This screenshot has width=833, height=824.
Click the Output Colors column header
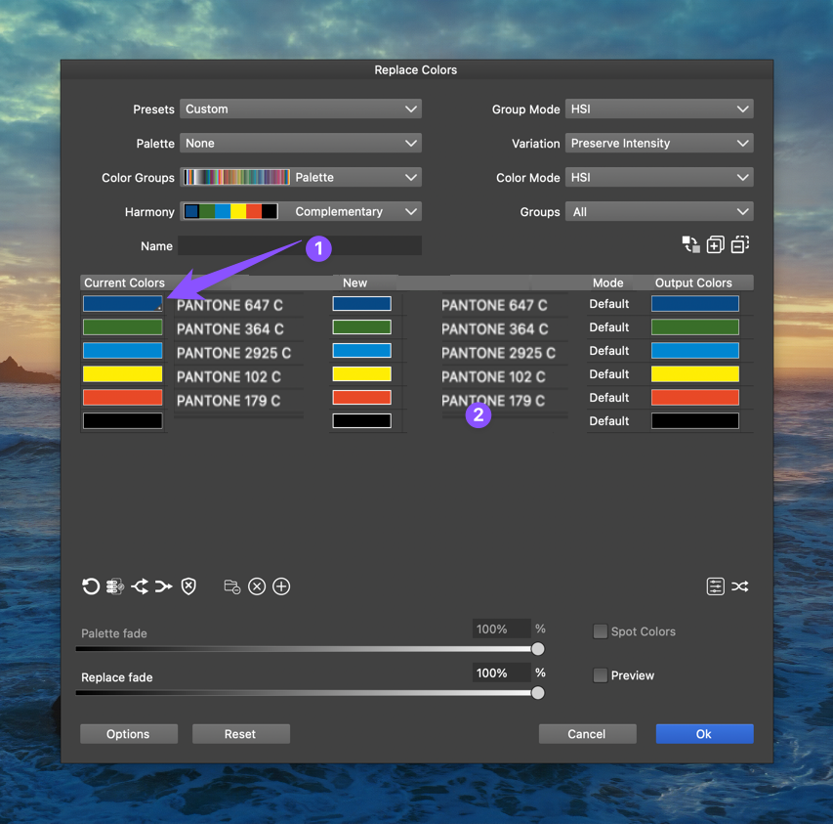693,282
